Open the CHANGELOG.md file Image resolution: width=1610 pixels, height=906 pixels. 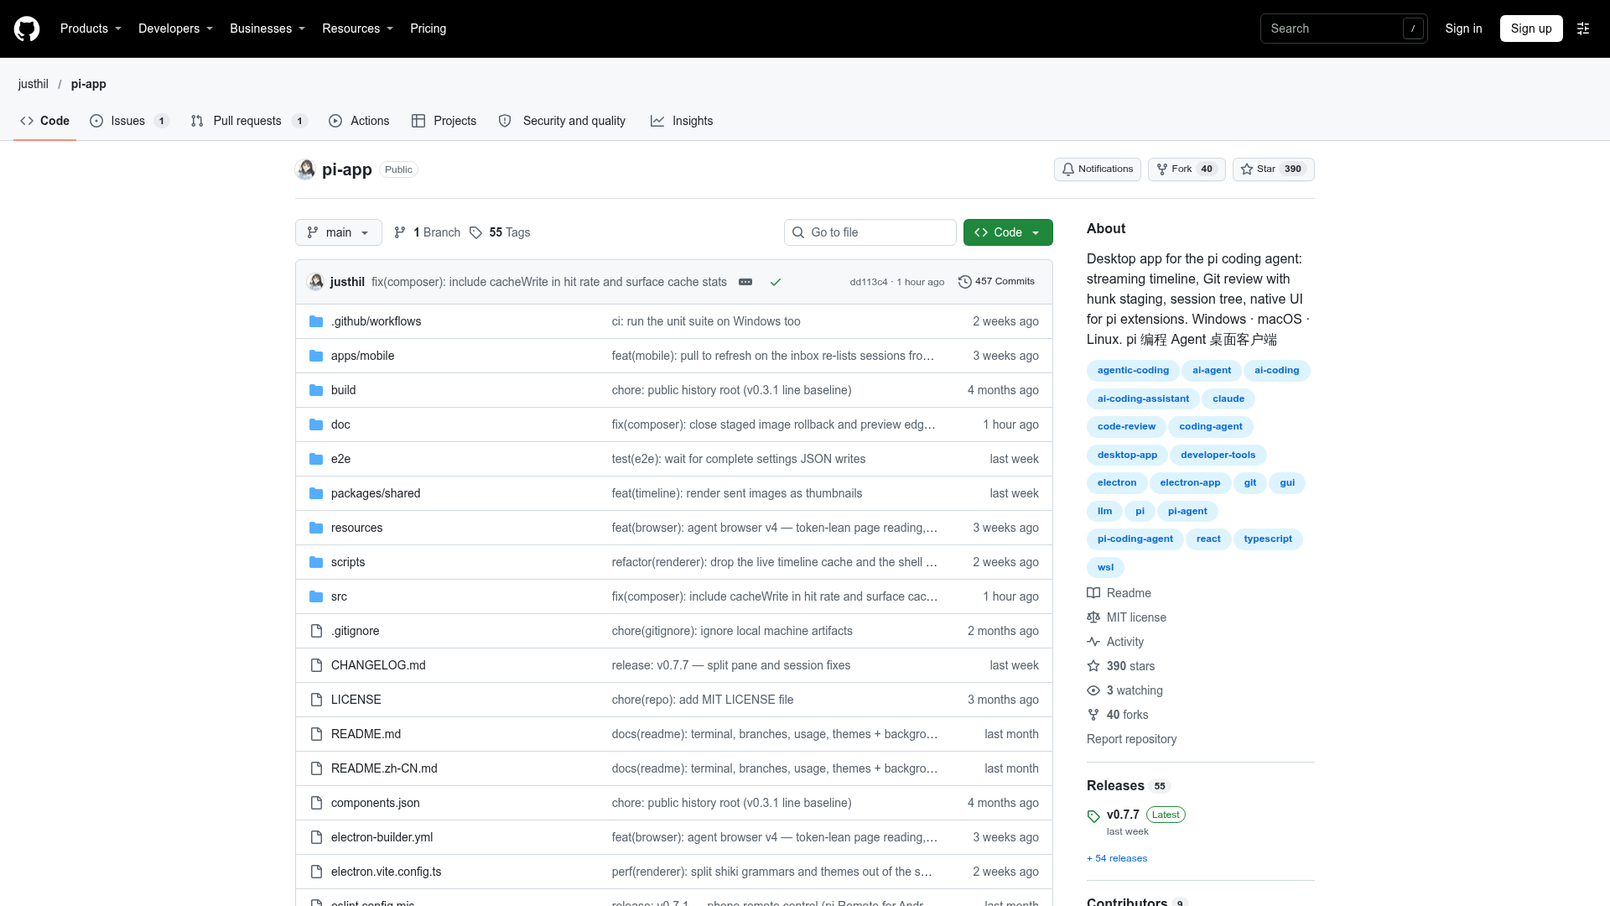click(x=378, y=665)
